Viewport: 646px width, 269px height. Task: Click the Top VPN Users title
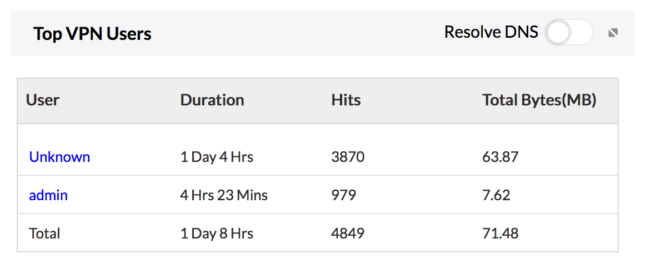pyautogui.click(x=92, y=34)
